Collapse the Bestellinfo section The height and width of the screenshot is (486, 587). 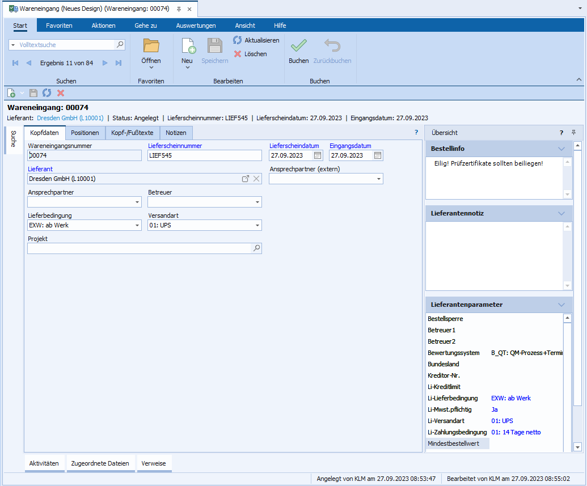coord(561,149)
